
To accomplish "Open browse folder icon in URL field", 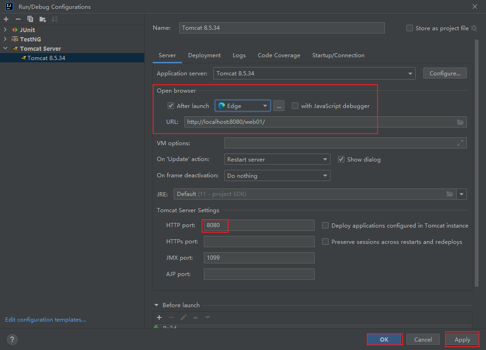I will click(x=460, y=122).
